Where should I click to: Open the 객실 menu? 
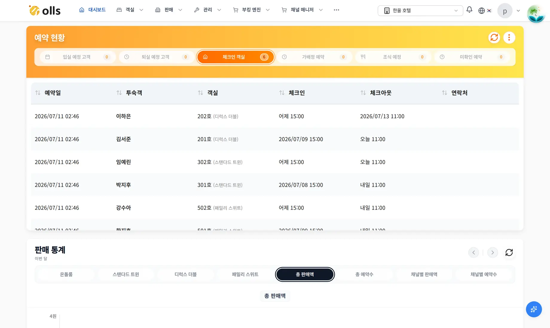pyautogui.click(x=130, y=10)
